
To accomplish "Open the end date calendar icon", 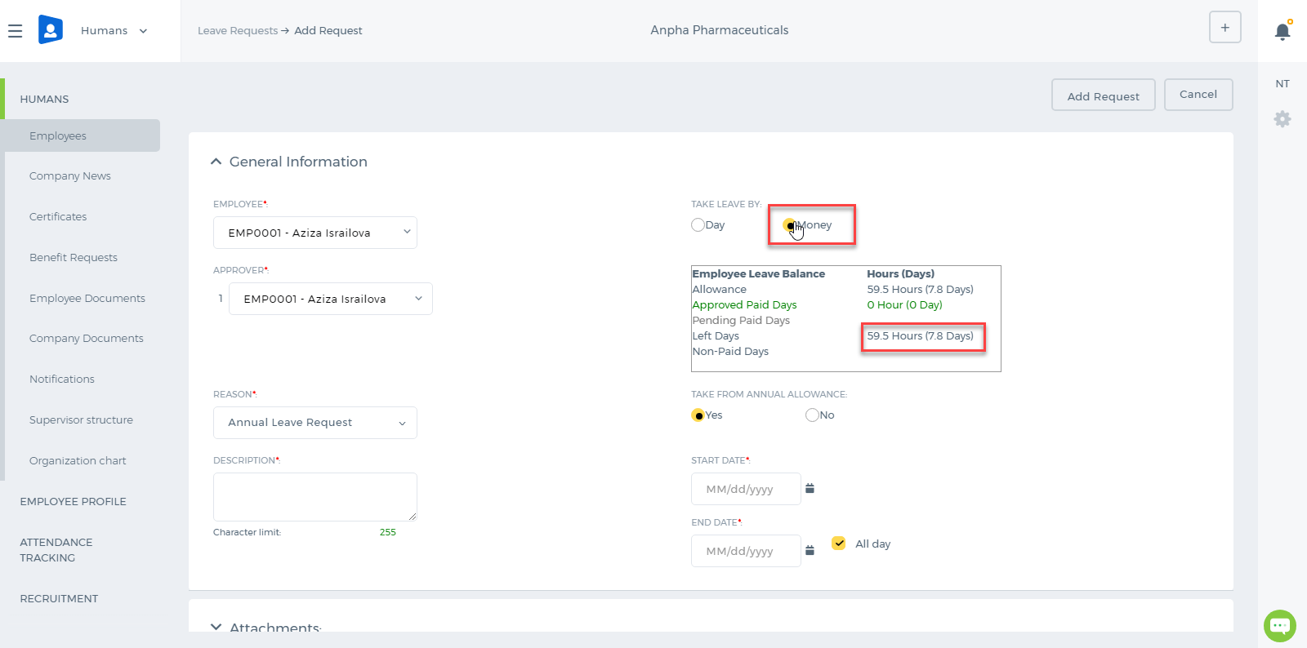I will click(x=810, y=550).
